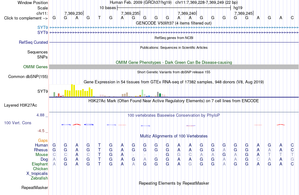Click the T base in the top sequence row

[99, 18]
